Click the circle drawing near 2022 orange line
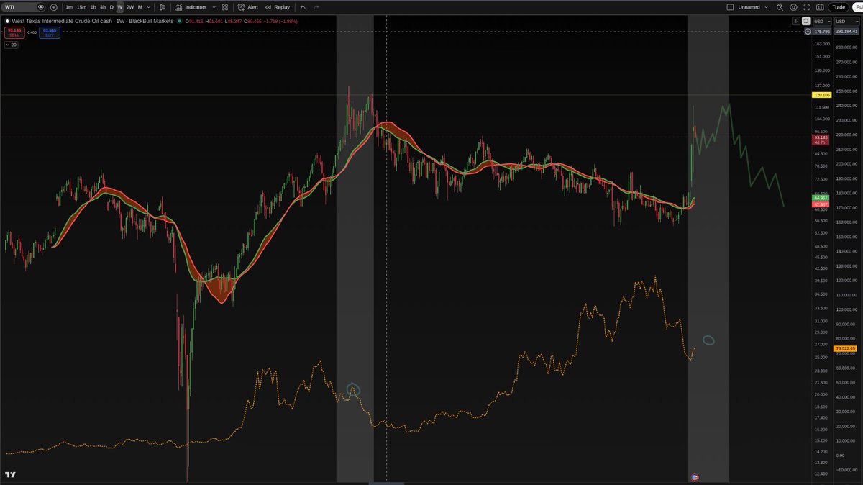The image size is (863, 485). coord(353,389)
